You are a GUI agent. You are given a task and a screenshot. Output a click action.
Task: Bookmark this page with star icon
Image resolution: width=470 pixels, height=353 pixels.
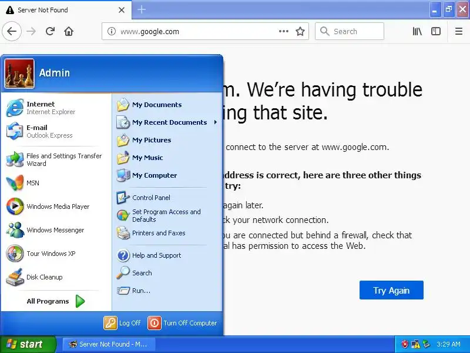300,31
